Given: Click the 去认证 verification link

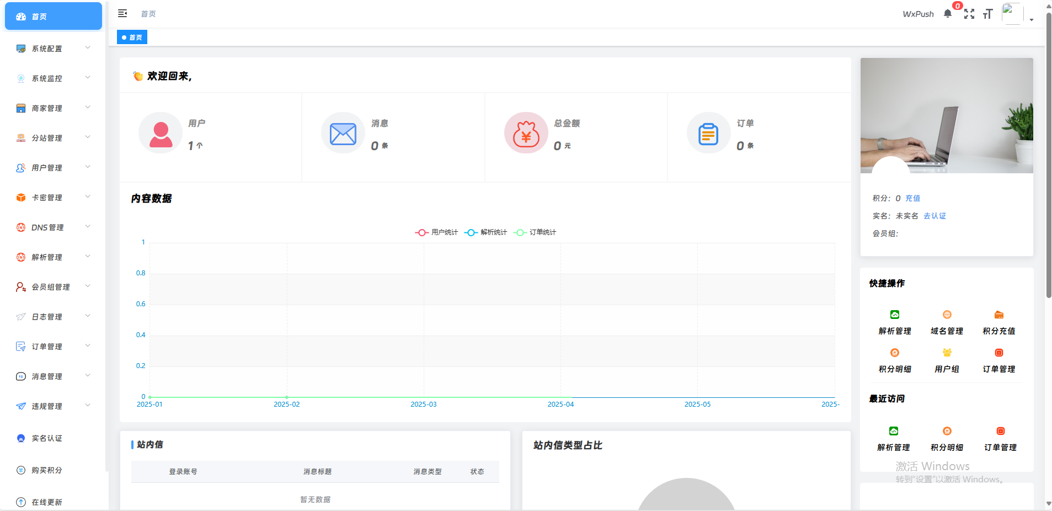Looking at the screenshot, I should (935, 216).
